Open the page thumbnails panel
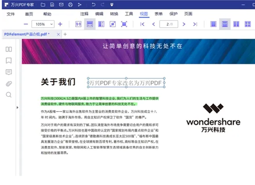 9,49
